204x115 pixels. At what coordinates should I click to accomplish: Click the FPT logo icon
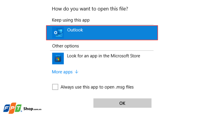coord(13,108)
